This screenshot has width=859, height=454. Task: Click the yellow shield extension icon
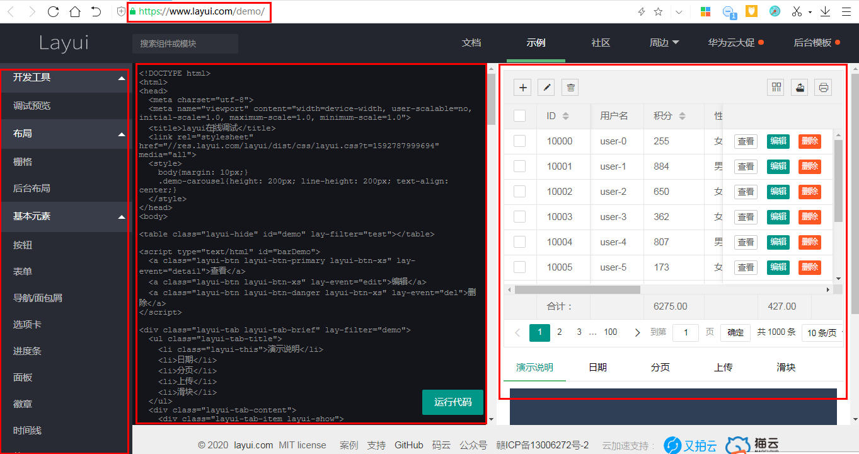(751, 11)
